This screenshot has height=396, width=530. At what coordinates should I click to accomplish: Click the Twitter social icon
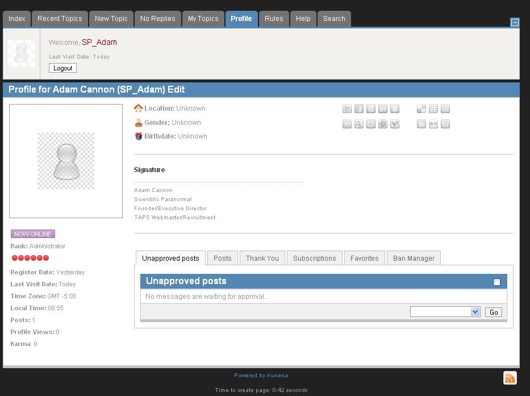tap(347, 109)
